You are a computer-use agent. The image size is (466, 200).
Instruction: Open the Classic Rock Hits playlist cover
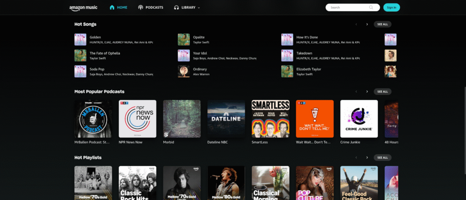(137, 183)
